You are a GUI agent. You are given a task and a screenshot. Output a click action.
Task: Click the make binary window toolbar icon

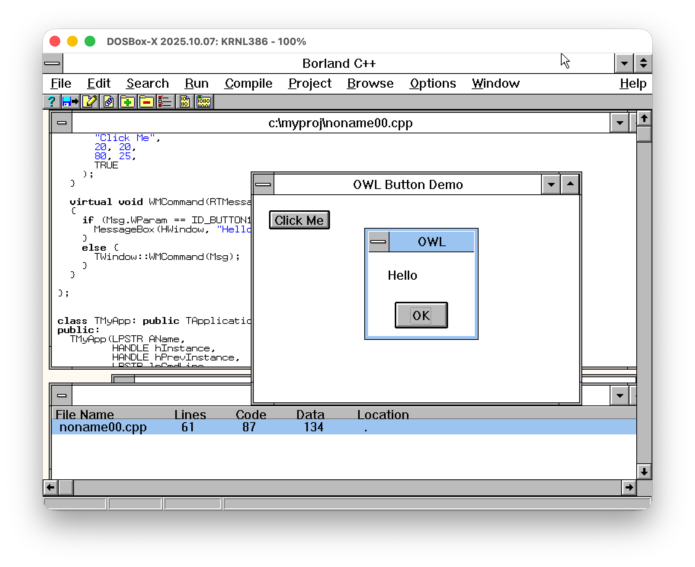[204, 102]
